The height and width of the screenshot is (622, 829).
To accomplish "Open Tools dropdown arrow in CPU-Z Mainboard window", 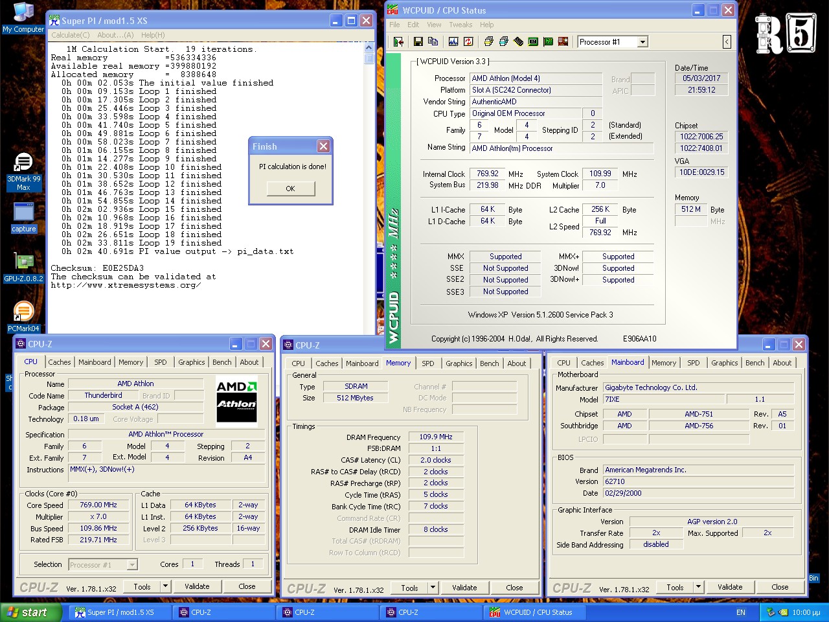I will pos(698,587).
